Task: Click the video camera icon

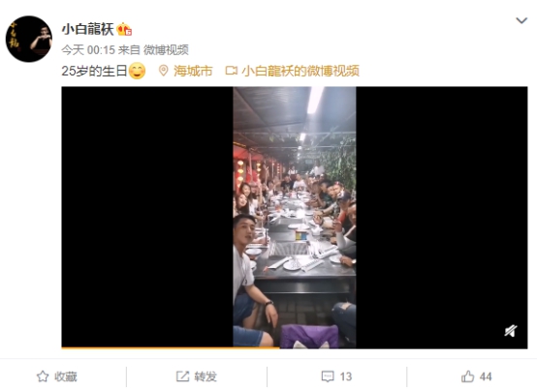Action: [x=231, y=71]
